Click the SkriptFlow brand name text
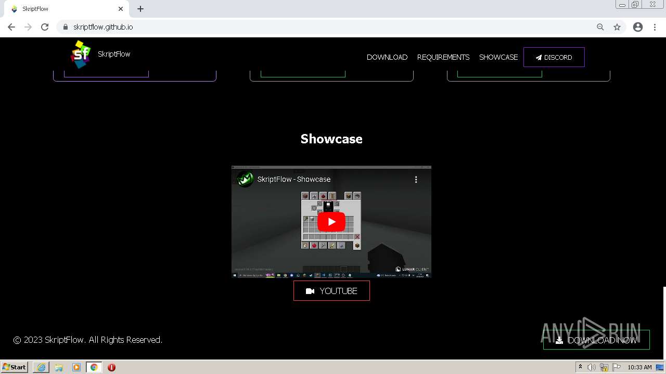The height and width of the screenshot is (374, 666). (x=114, y=54)
